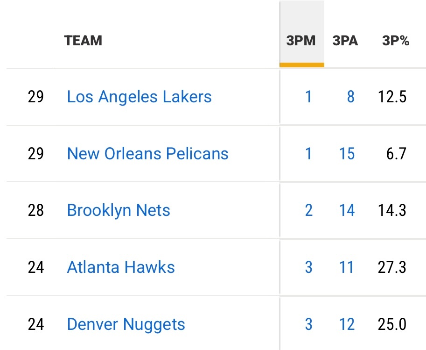Sort table by 3PA column header
The height and width of the screenshot is (350, 426).
(x=345, y=41)
